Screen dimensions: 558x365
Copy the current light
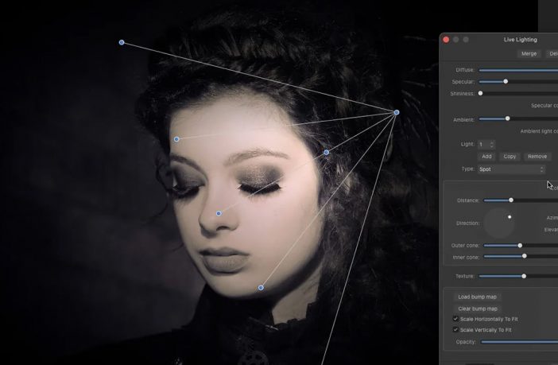510,157
